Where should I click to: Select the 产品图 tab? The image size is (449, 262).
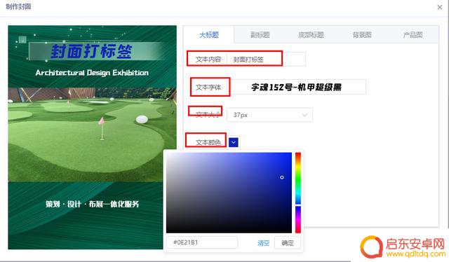[x=413, y=35]
